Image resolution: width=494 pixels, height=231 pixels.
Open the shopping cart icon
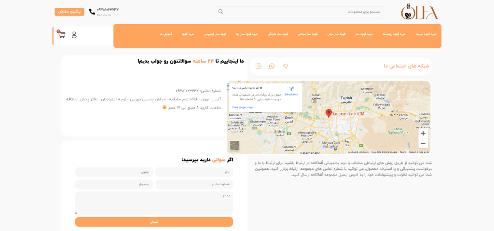point(62,34)
